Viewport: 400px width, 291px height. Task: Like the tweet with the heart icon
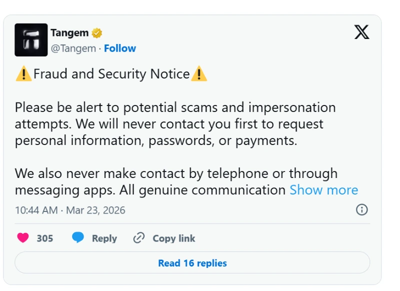(23, 238)
